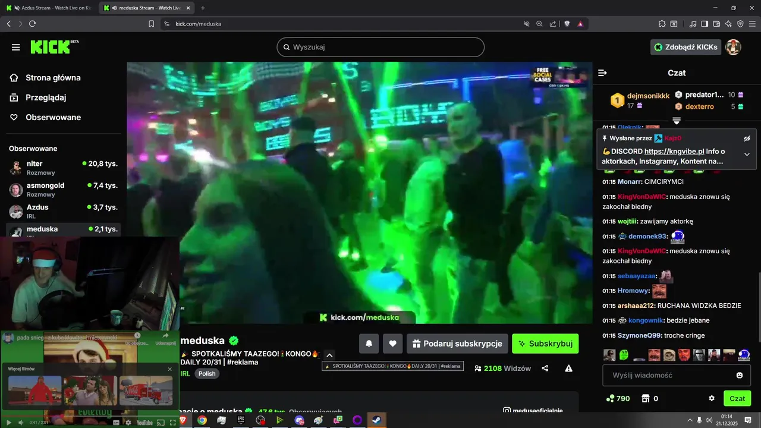Open browser extensions puzzle icon
The width and height of the screenshot is (761, 428).
click(x=662, y=24)
